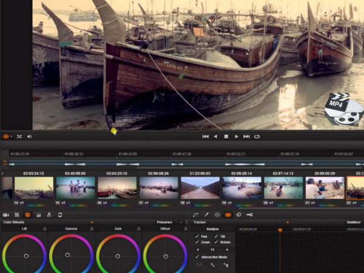Screen dimensions: 364x273
Task: Adjust the Gain wheel center point
Action: click(x=118, y=256)
